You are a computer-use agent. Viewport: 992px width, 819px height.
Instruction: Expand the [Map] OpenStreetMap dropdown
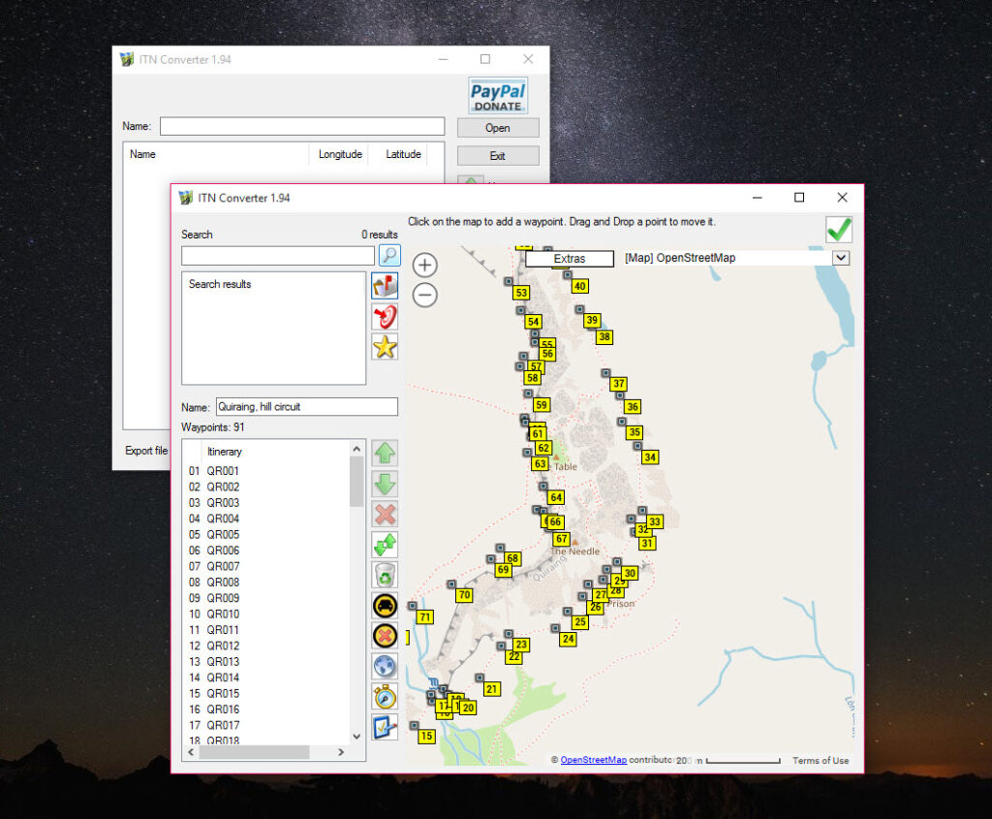[840, 258]
